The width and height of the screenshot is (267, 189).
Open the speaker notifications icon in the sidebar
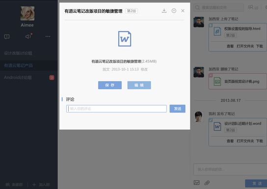pyautogui.click(x=28, y=36)
